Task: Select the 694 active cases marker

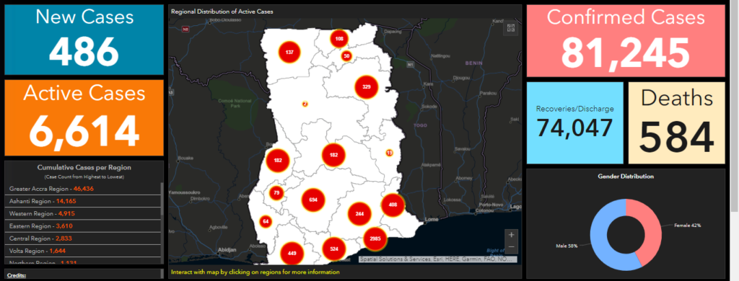Action: click(x=313, y=200)
